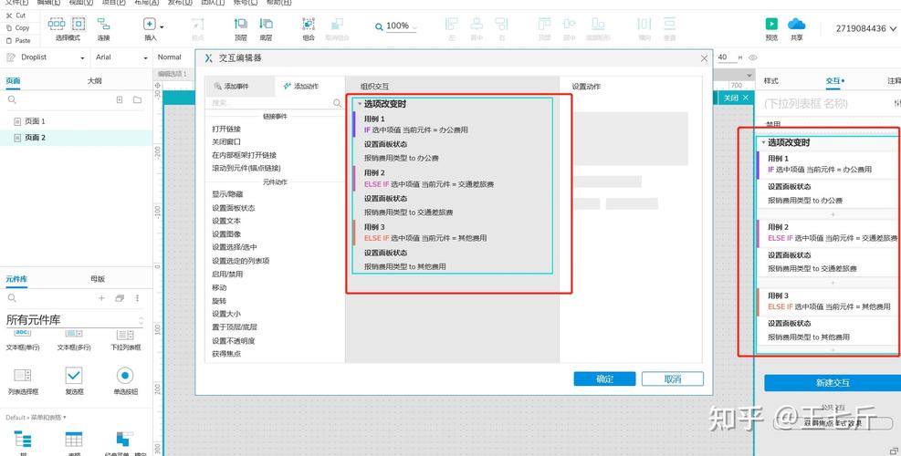The width and height of the screenshot is (901, 456).
Task: Switch to the 添加事件 tab
Action: (x=240, y=86)
